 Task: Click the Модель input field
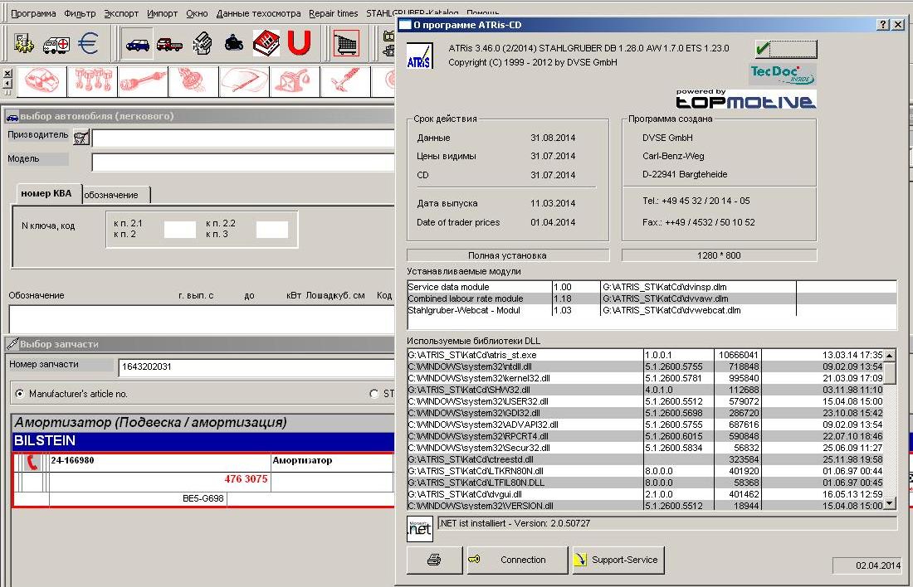point(243,162)
